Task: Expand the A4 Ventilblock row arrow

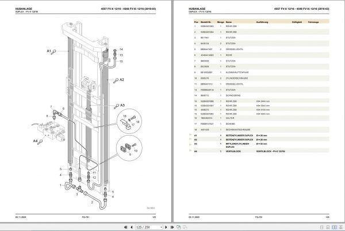Action: pyautogui.click(x=190, y=151)
